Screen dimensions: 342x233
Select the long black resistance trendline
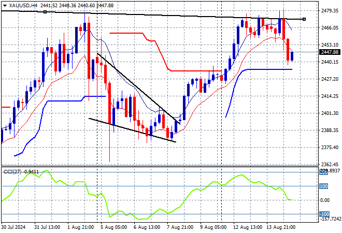153,14
